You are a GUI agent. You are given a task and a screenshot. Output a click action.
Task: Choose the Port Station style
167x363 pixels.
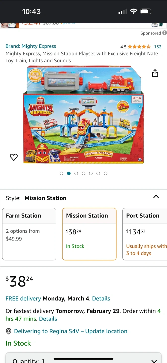tap(145, 234)
